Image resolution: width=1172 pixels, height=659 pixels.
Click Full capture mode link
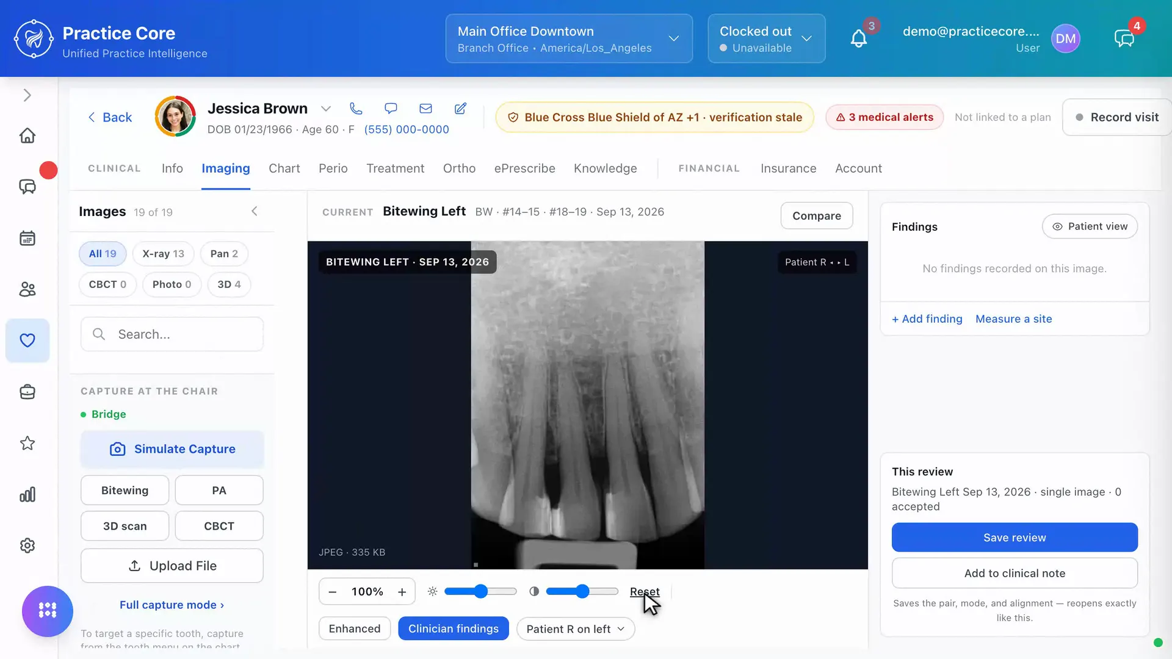click(x=172, y=605)
